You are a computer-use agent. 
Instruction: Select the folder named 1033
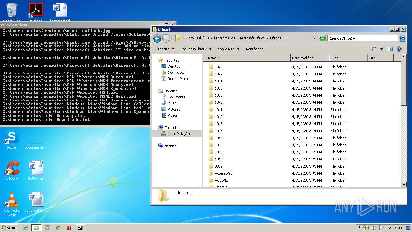tap(219, 88)
